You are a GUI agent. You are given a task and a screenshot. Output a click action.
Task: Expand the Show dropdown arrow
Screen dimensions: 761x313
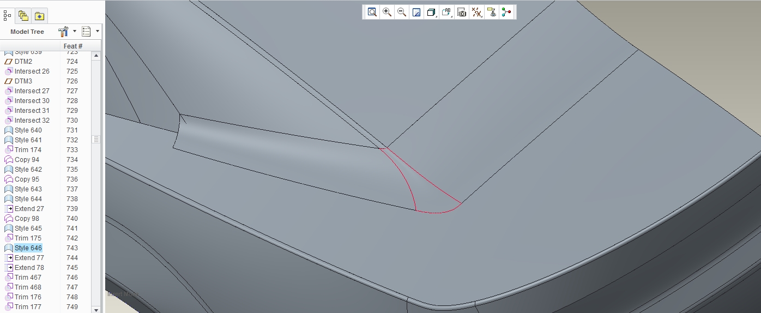pyautogui.click(x=98, y=32)
